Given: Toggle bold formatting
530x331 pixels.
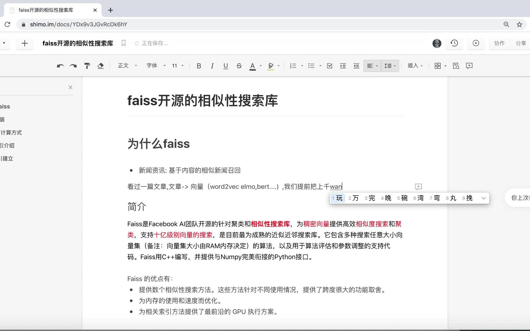Looking at the screenshot, I should pyautogui.click(x=199, y=66).
